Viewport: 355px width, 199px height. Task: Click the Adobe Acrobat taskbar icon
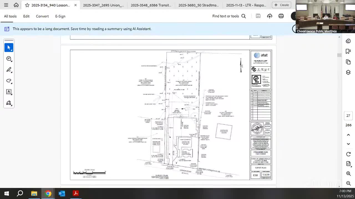pos(76,193)
